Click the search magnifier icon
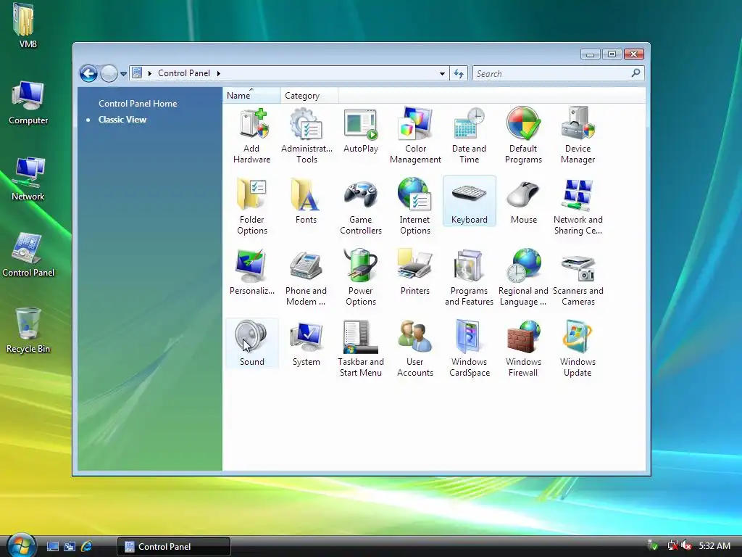This screenshot has width=742, height=557. coord(635,73)
